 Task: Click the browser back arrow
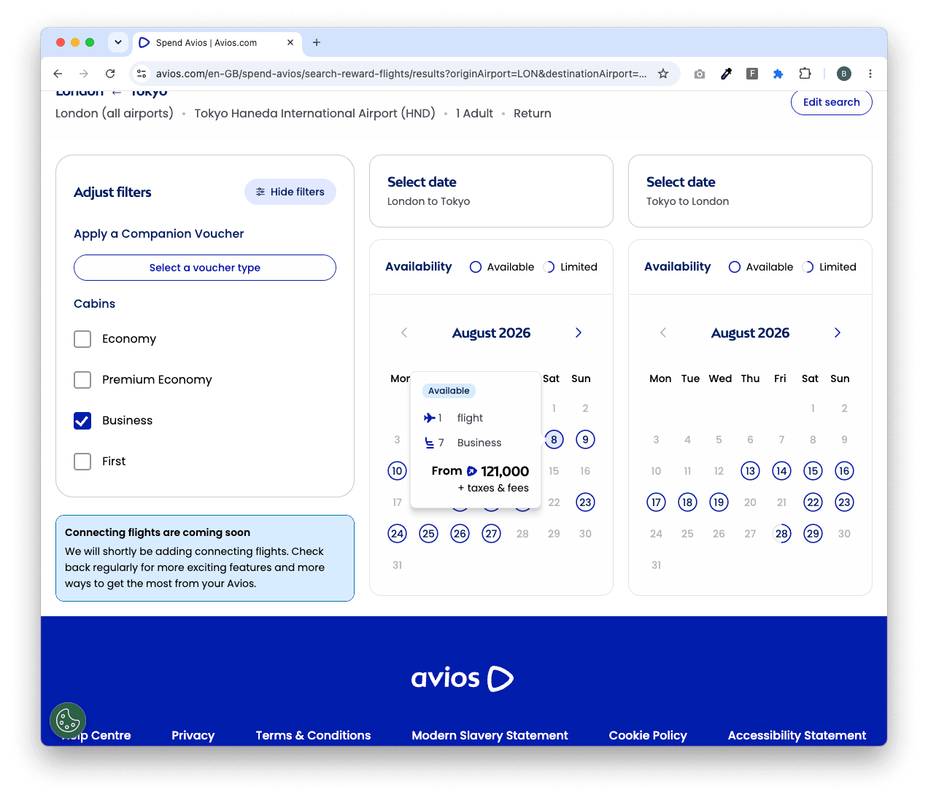pos(58,74)
